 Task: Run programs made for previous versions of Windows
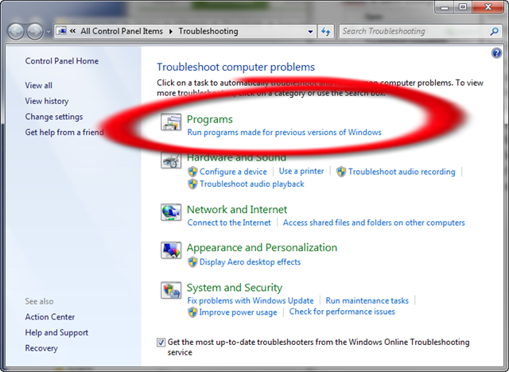(285, 132)
